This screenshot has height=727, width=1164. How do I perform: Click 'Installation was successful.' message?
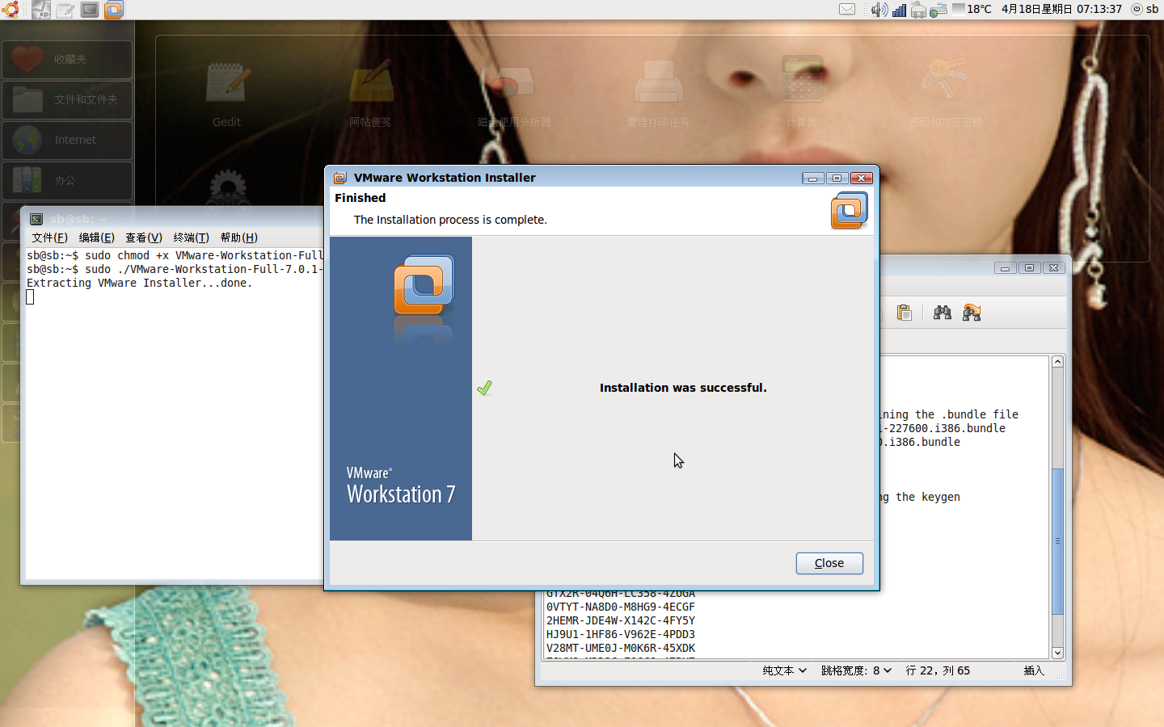[683, 388]
